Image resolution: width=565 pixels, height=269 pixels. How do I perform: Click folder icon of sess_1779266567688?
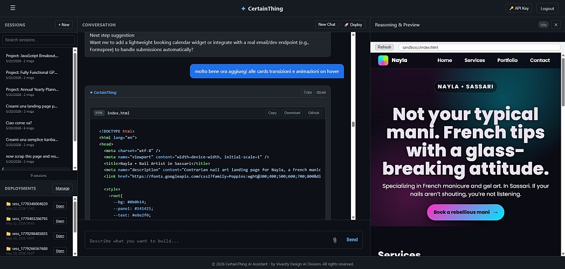[x=8, y=249]
